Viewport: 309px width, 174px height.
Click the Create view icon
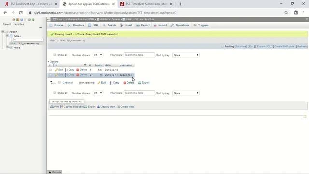[118, 107]
